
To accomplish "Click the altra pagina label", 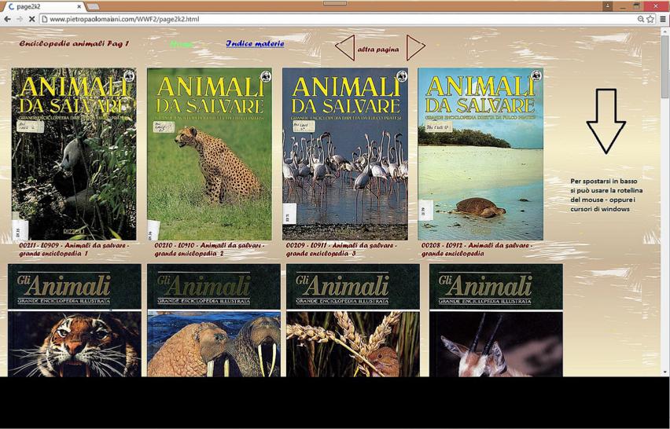I will coord(378,49).
